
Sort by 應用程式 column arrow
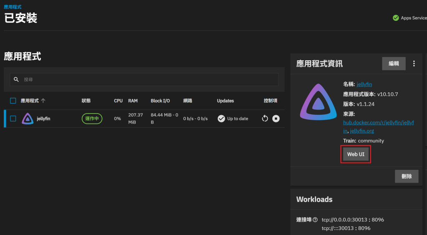coord(43,101)
